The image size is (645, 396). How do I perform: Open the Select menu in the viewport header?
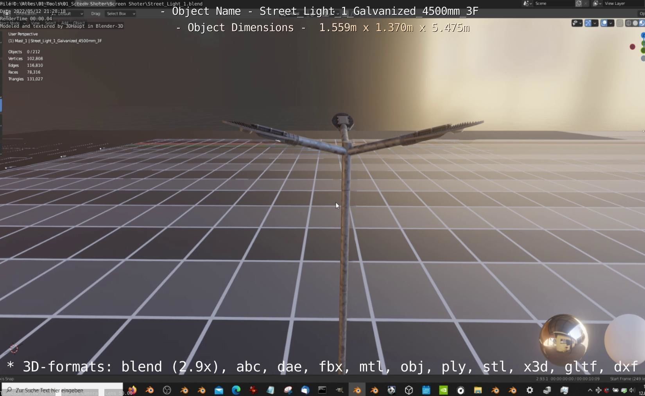(50, 23)
